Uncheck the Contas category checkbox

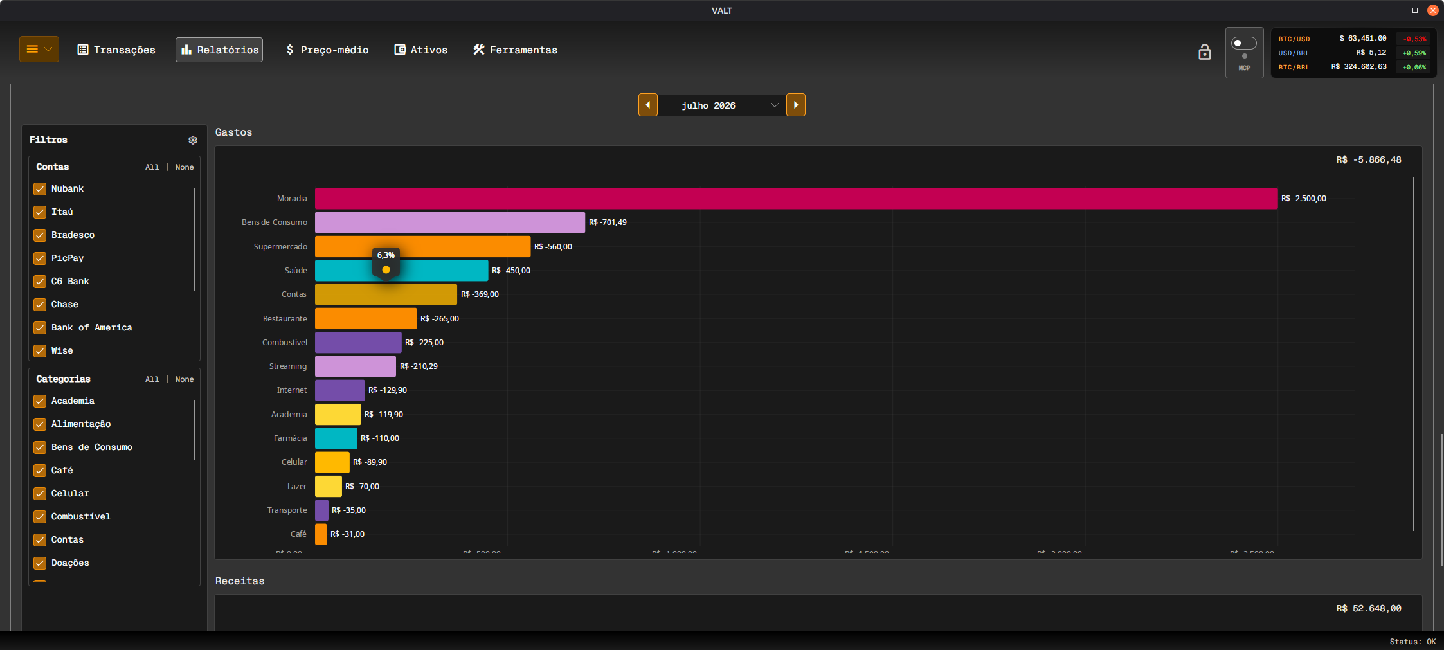40,540
